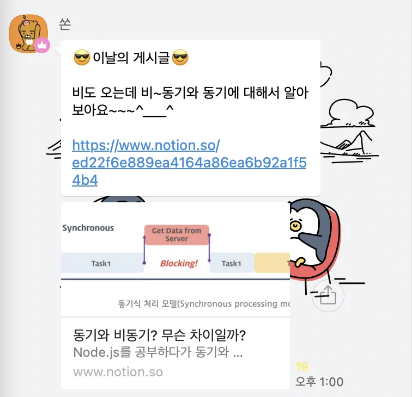Open the Ryan profile avatar of 쏜

tap(28, 34)
